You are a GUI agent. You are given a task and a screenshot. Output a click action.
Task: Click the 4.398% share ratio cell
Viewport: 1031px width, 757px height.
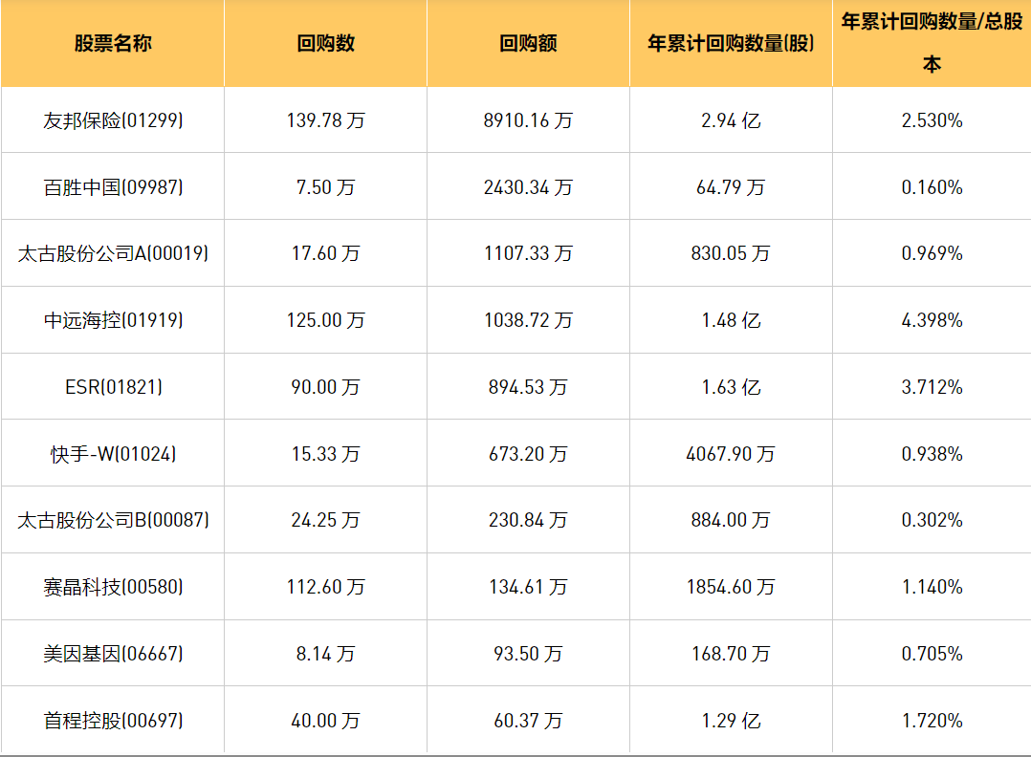click(932, 320)
